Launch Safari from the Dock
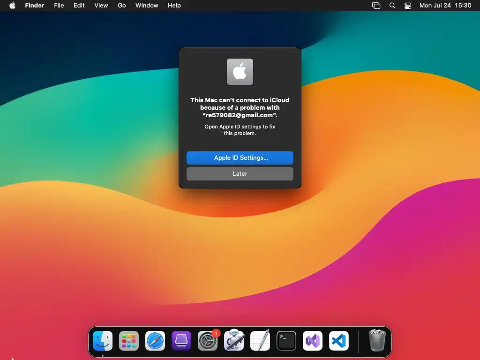The height and width of the screenshot is (360, 480). [155, 340]
